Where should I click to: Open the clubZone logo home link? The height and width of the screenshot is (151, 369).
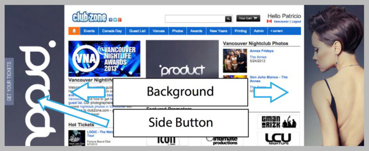[89, 17]
